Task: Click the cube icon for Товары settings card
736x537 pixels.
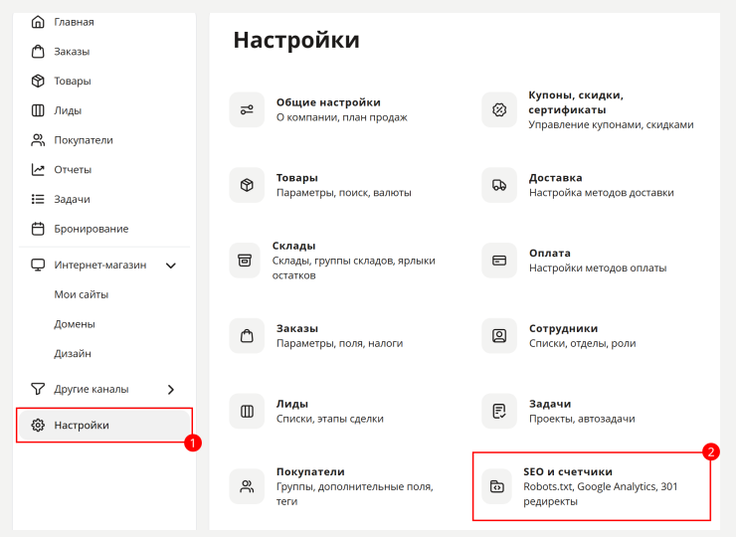Action: (247, 185)
